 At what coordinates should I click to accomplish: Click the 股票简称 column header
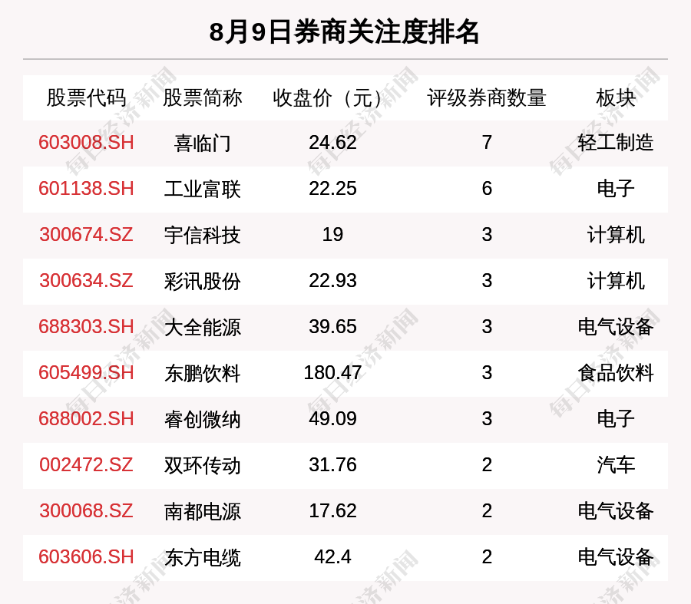click(202, 97)
